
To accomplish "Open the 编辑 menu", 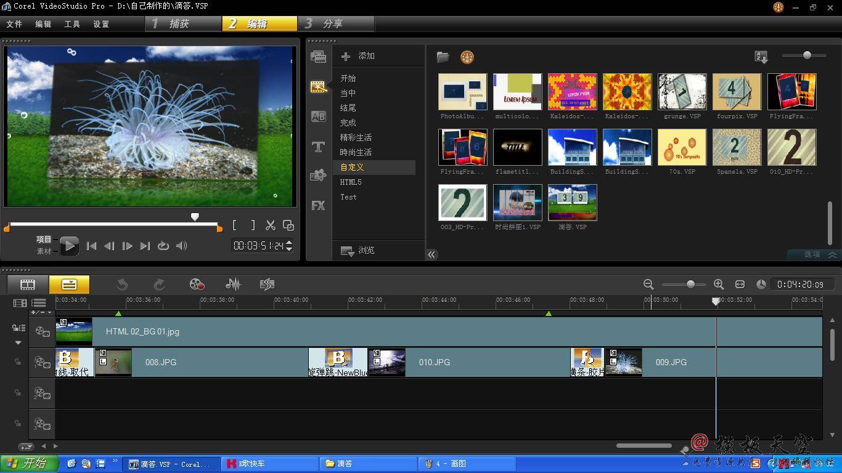I will click(x=43, y=24).
